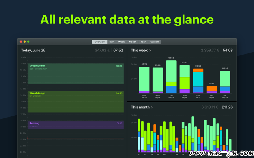Select the SUN 06/23 bar in week chart

pyautogui.click(x=144, y=80)
